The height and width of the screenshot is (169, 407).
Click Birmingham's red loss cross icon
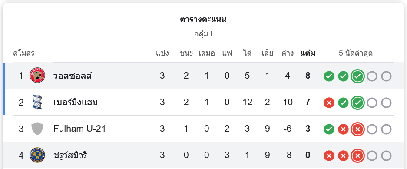[x=329, y=103]
